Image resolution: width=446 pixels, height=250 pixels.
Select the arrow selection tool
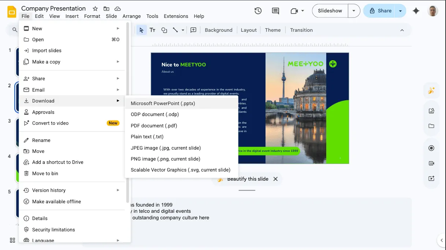coord(142,30)
